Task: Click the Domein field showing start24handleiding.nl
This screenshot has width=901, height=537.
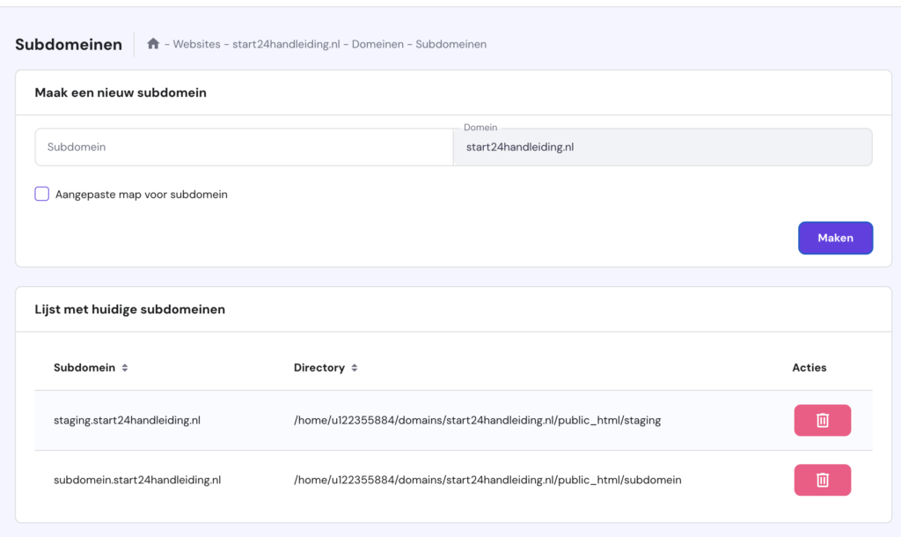Action: pyautogui.click(x=662, y=148)
